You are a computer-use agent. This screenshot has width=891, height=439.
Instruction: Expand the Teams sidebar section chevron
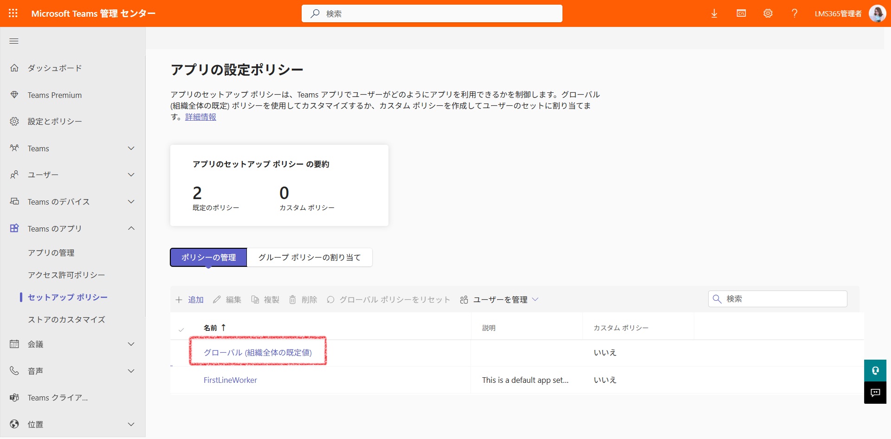(131, 148)
